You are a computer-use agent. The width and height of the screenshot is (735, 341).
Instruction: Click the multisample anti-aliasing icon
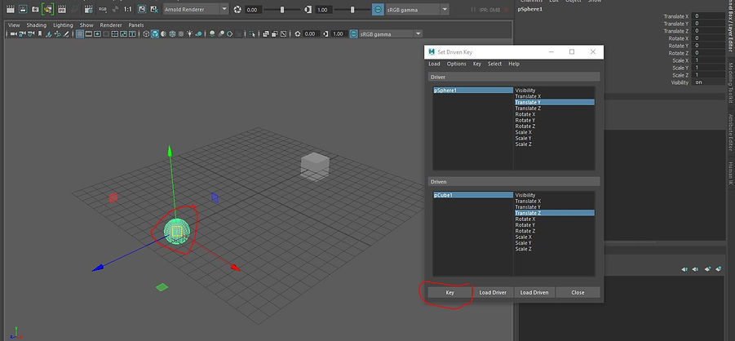tap(230, 33)
